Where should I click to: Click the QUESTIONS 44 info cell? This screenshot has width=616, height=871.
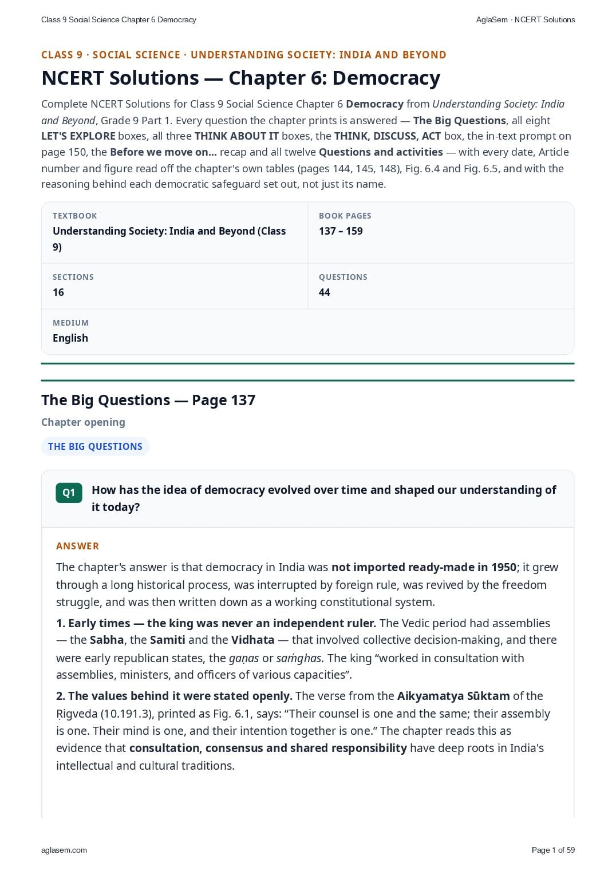441,286
